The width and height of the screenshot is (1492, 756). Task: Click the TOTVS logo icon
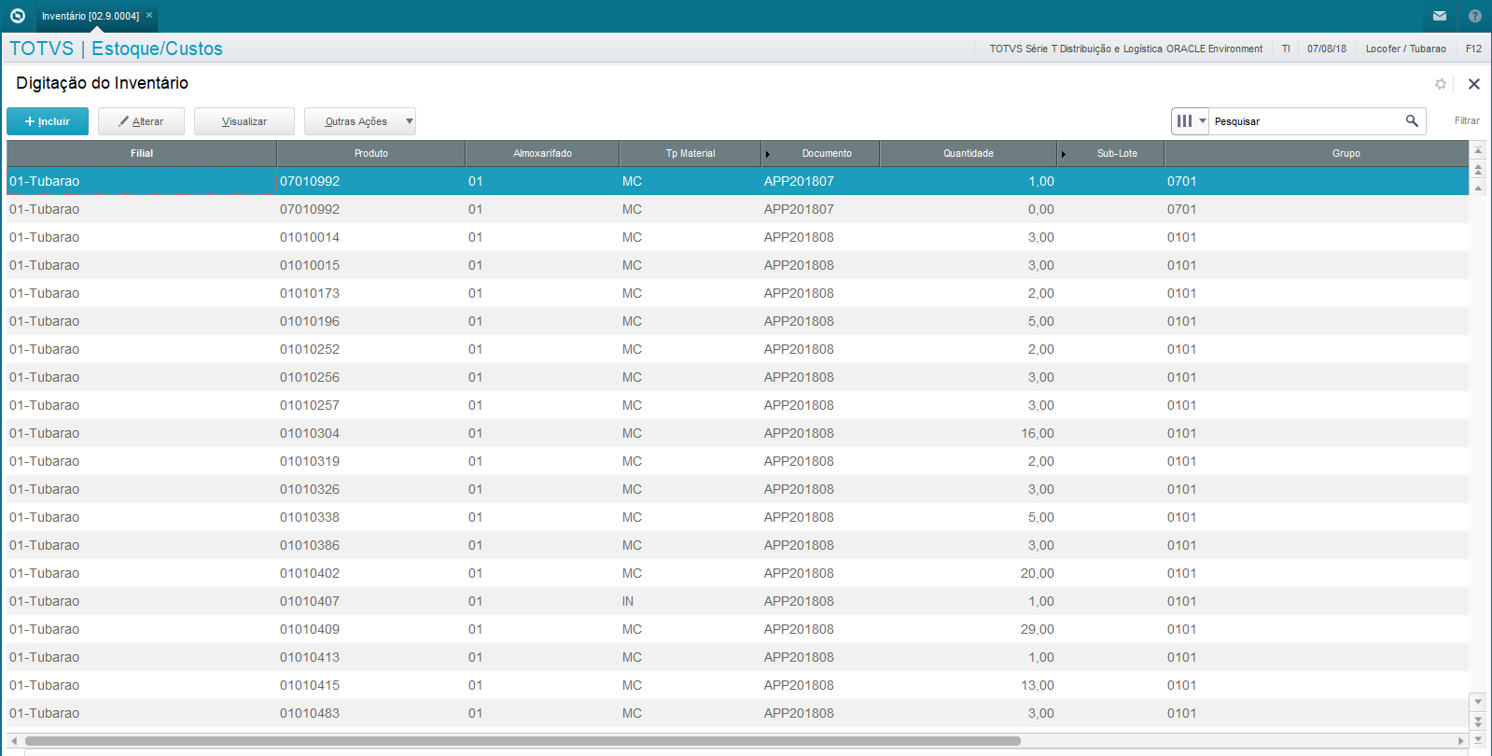click(x=17, y=16)
